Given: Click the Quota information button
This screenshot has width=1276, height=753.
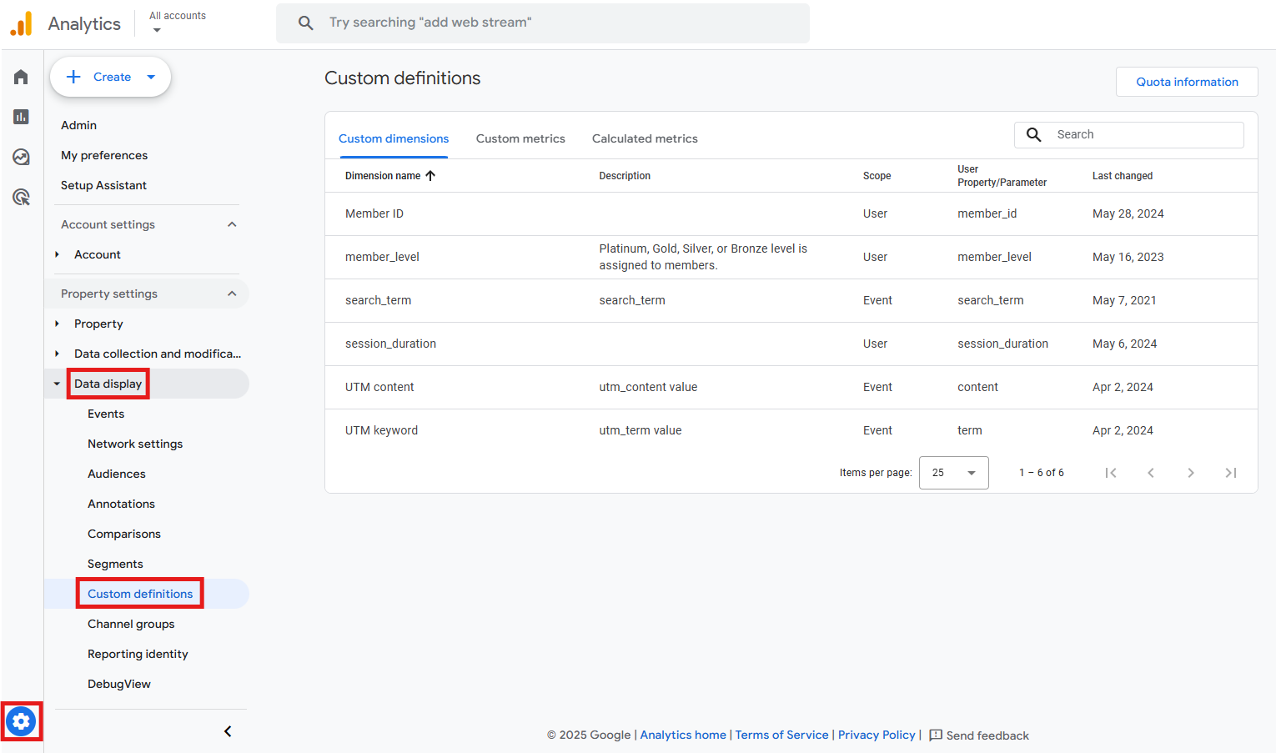Looking at the screenshot, I should pos(1187,82).
